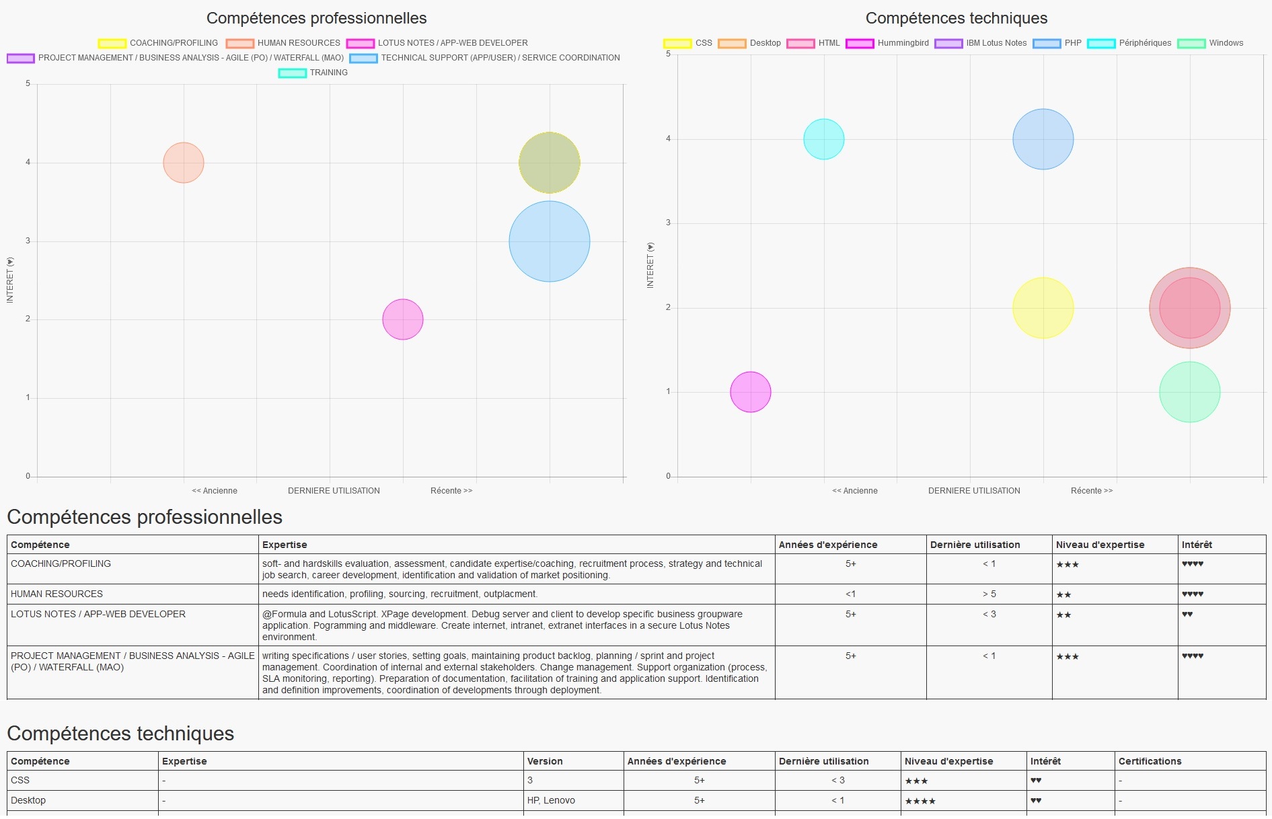
Task: Click the 'Niveau d'expertise' header in the professional table
Action: (x=1100, y=545)
